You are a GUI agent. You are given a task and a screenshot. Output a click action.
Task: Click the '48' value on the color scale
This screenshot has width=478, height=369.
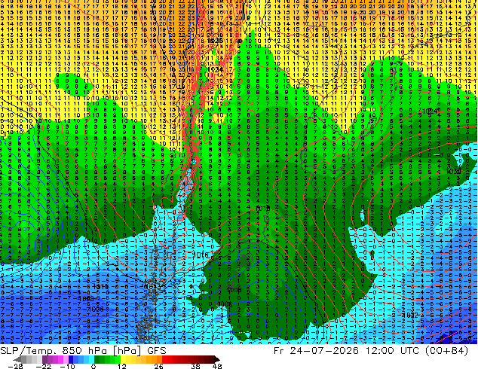coord(216,366)
